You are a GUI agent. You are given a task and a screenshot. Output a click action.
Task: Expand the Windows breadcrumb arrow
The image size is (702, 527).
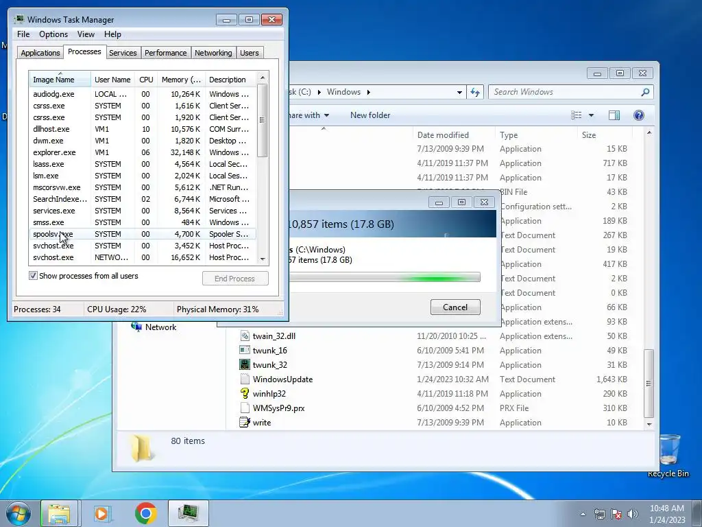coord(368,92)
